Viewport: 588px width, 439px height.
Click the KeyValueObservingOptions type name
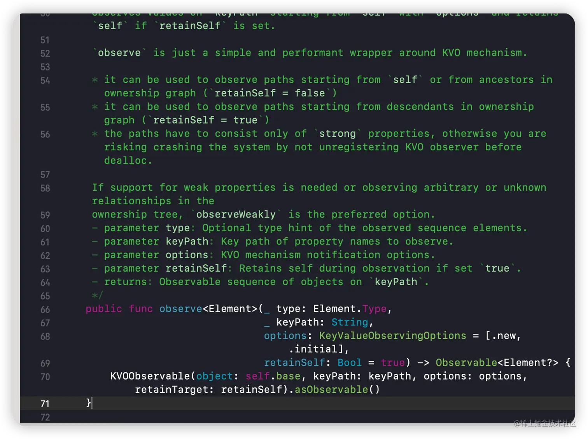point(392,336)
